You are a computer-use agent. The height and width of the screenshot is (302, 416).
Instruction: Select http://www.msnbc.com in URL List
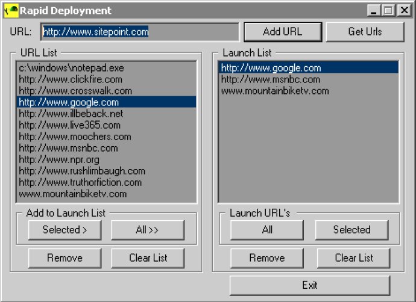pyautogui.click(x=106, y=148)
